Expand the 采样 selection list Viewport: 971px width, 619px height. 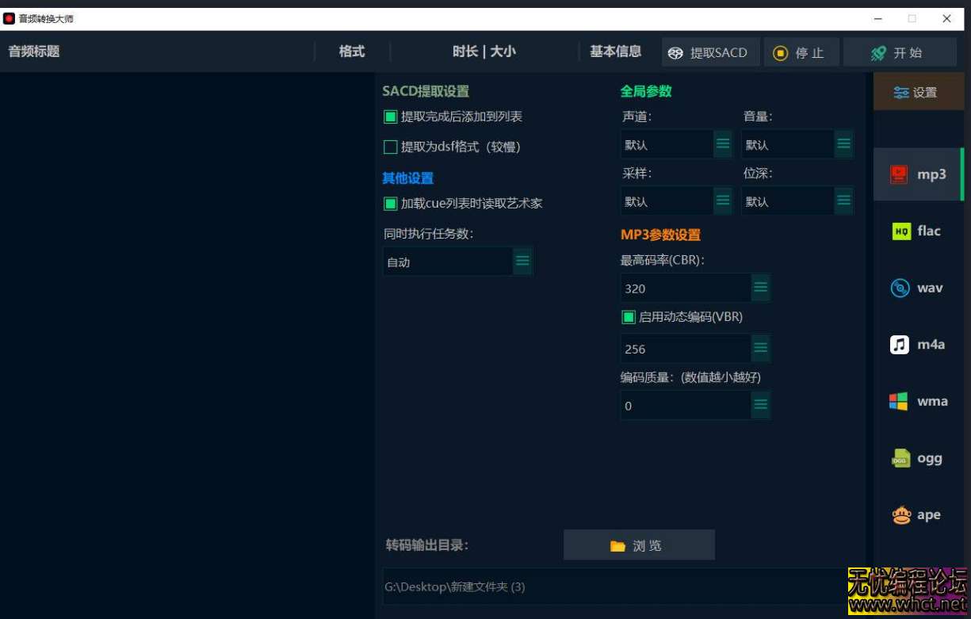(x=722, y=200)
